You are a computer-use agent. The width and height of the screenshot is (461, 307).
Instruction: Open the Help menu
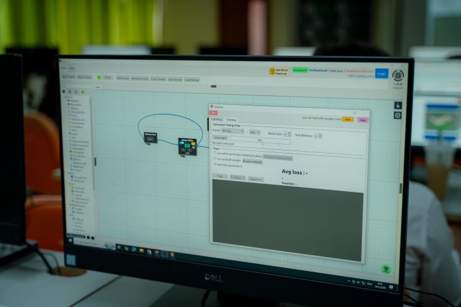[x=72, y=69]
